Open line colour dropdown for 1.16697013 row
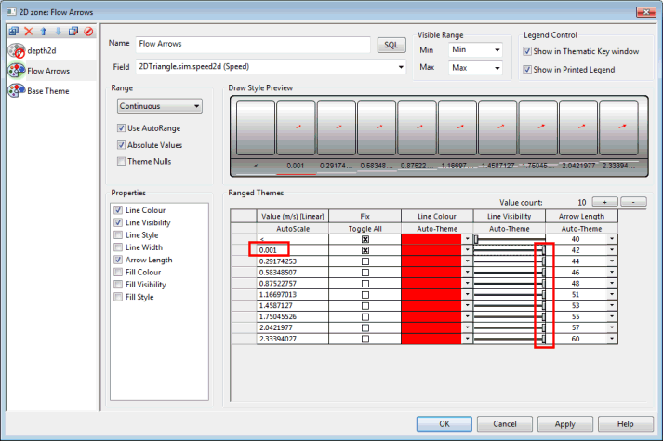Screen dimensions: 663x441 coord(467,295)
